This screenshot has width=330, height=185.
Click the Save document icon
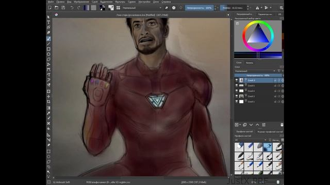point(63,8)
